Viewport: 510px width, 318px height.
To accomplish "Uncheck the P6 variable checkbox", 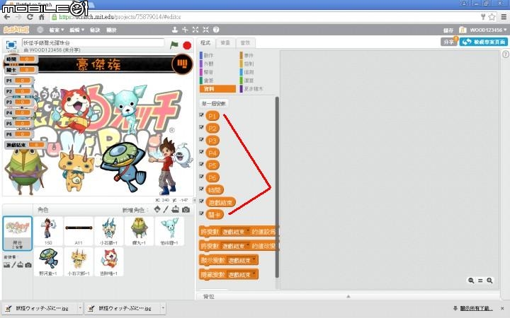I will (201, 177).
